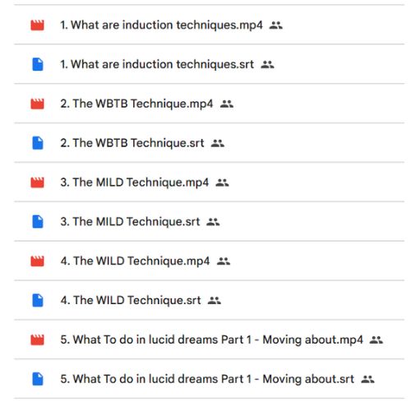The image size is (411, 411).
Task: Click video icon for Moving about.mp4
Action: click(37, 339)
